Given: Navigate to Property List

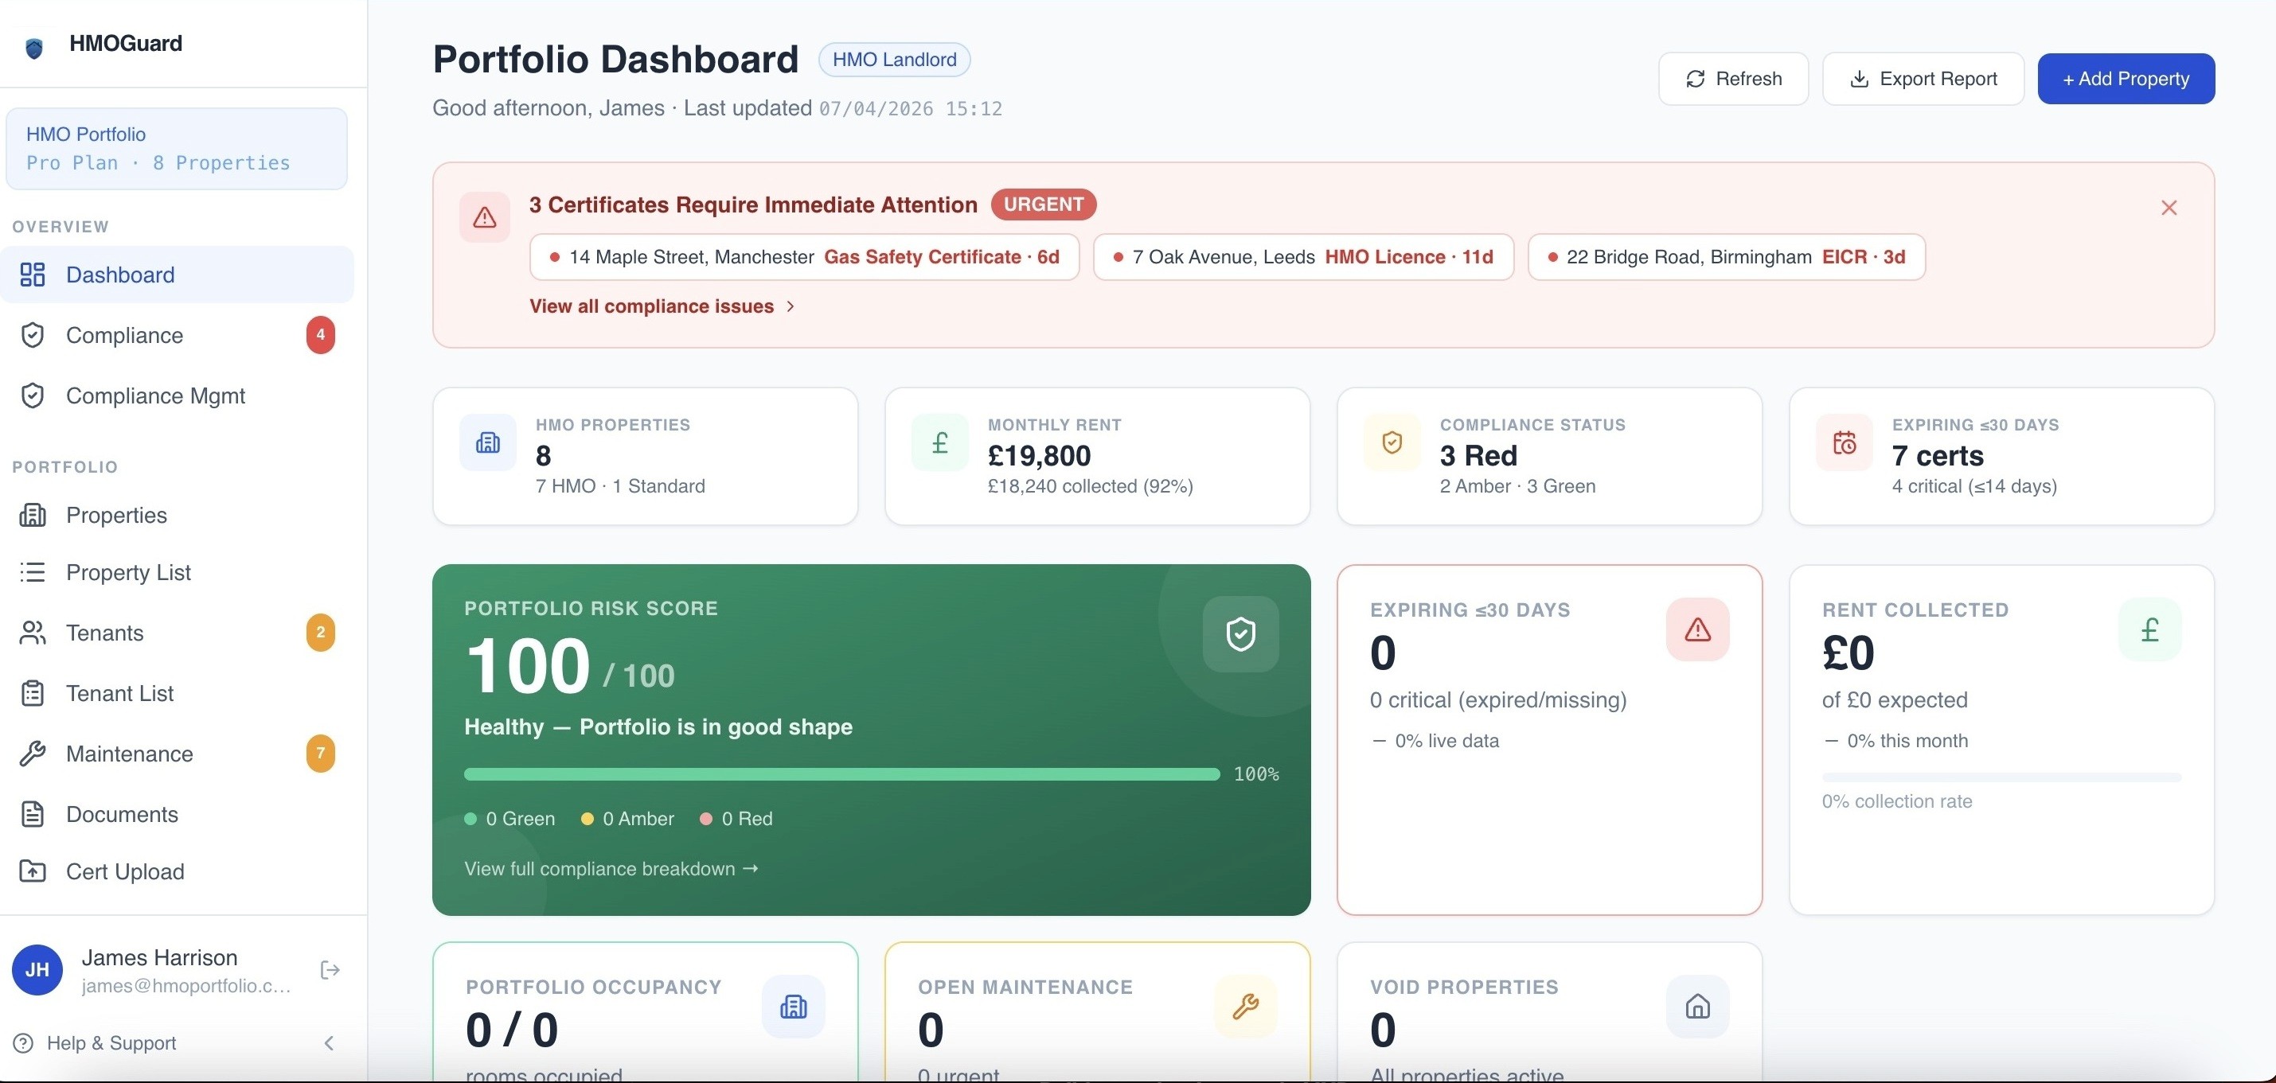Looking at the screenshot, I should point(177,572).
